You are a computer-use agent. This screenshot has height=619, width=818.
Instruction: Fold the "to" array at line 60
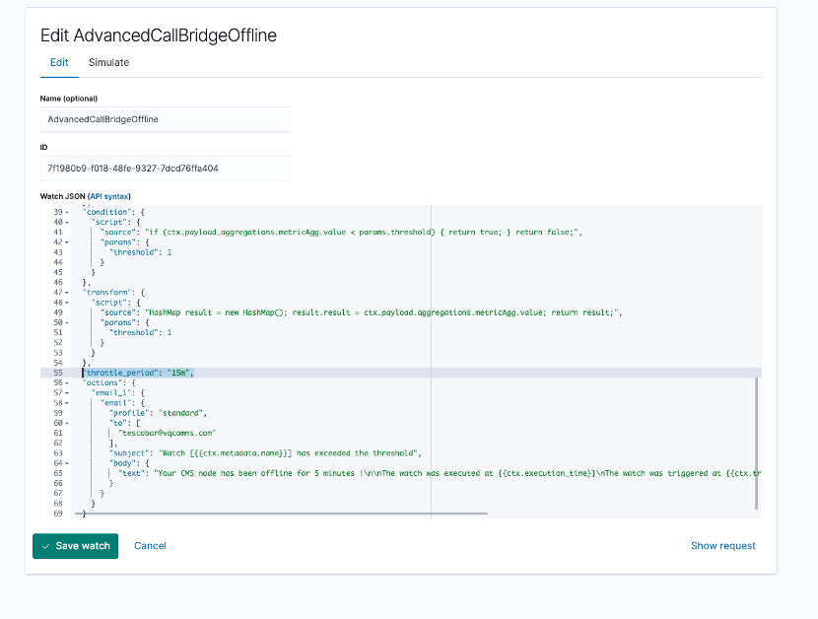tap(67, 423)
